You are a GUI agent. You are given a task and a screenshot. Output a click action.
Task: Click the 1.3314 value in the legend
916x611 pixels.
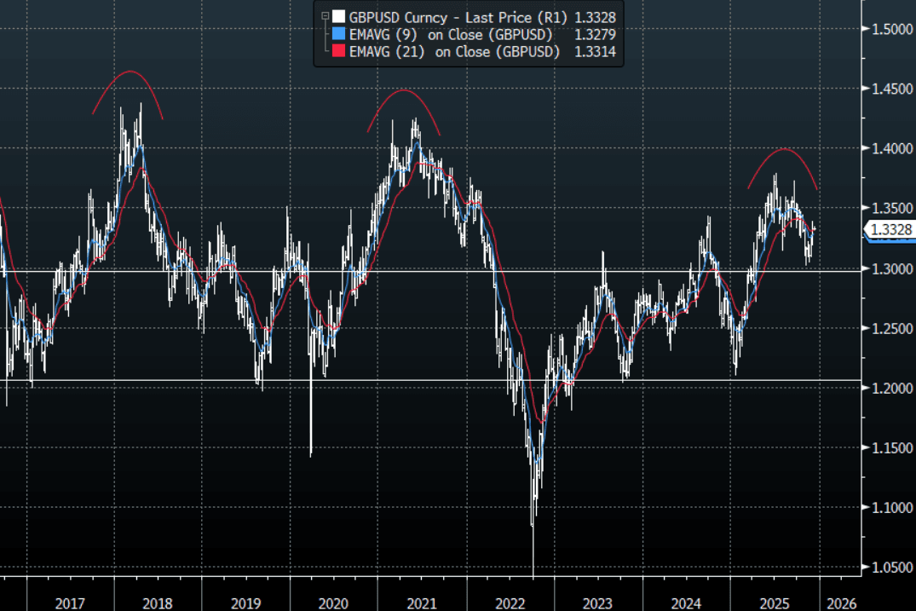[x=596, y=52]
